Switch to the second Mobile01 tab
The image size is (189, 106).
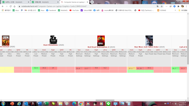45,2
